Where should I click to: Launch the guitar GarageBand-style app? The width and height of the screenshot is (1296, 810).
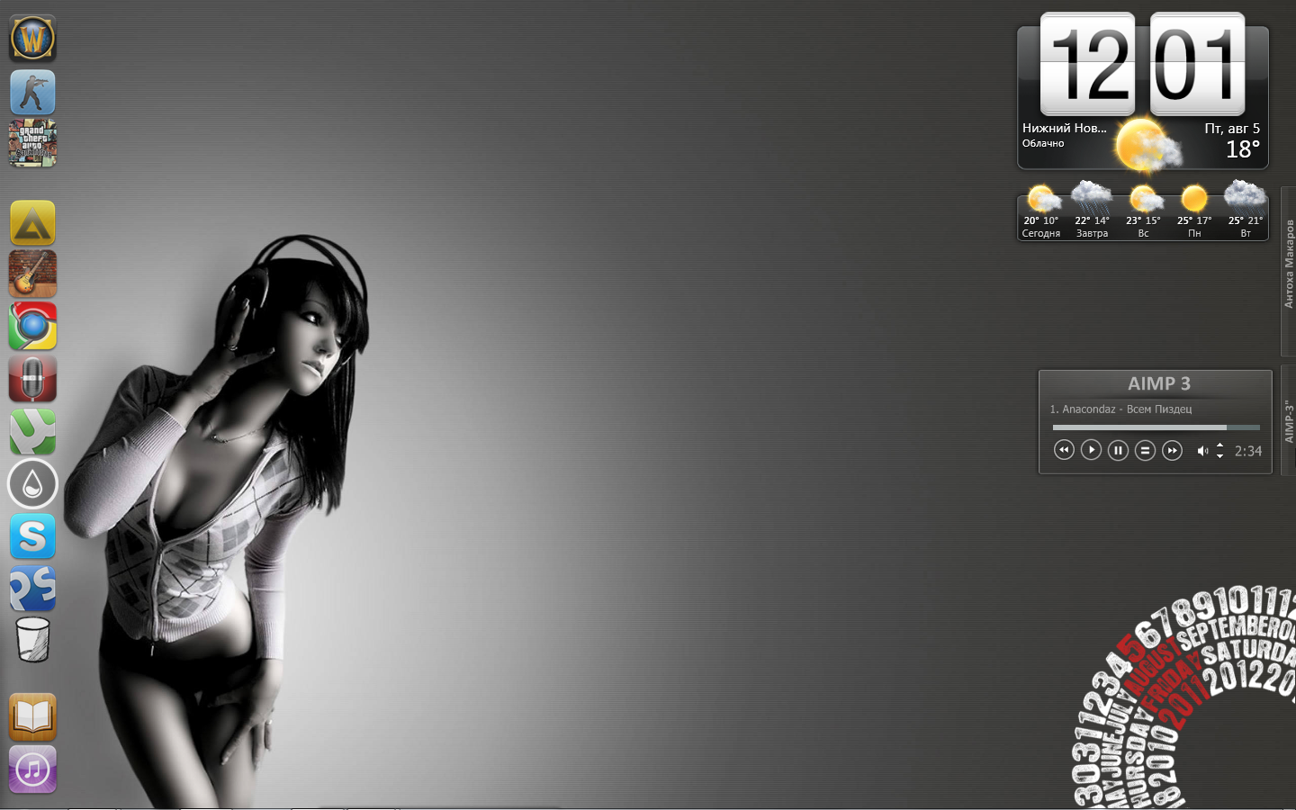pyautogui.click(x=32, y=274)
